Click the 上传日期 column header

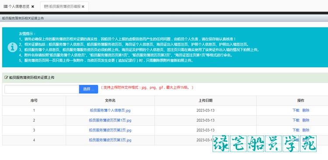coord(206,101)
